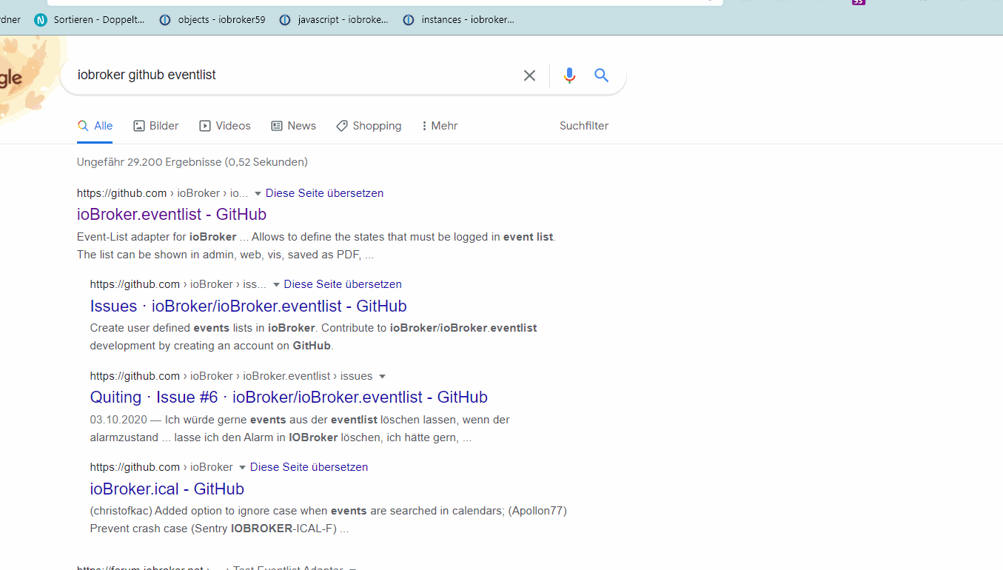Image resolution: width=1003 pixels, height=570 pixels.
Task: Start voice search with microphone icon
Action: [x=569, y=76]
